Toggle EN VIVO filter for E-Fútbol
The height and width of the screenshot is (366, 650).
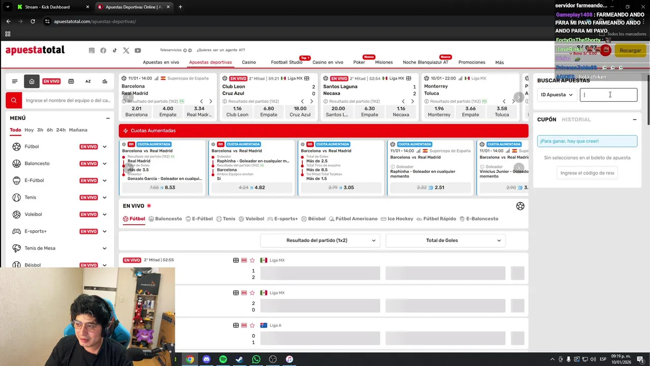click(x=88, y=180)
